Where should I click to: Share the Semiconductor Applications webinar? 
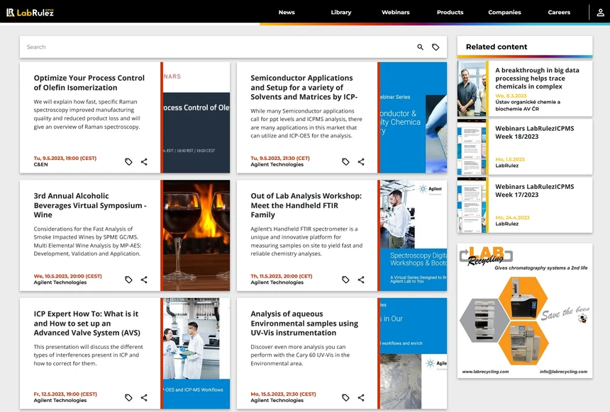(361, 161)
